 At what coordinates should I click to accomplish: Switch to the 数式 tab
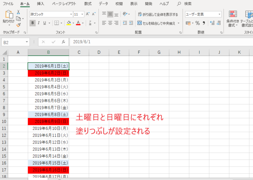[x=88, y=4]
